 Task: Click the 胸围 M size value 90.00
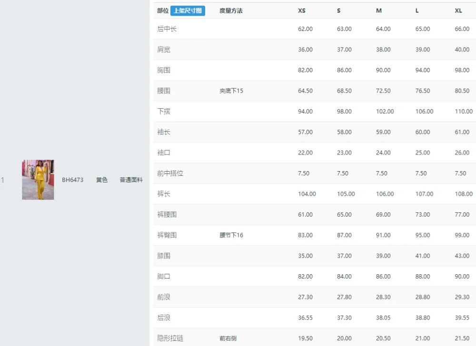[x=383, y=70]
